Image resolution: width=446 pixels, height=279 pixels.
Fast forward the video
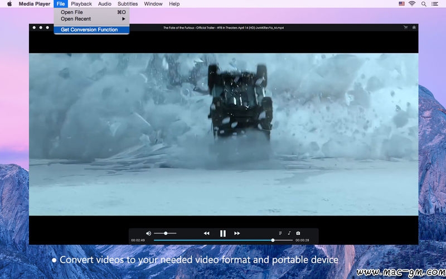(237, 233)
